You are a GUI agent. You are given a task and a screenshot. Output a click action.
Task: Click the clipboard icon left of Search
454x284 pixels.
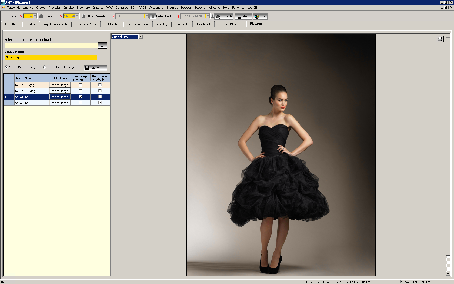pyautogui.click(x=213, y=16)
